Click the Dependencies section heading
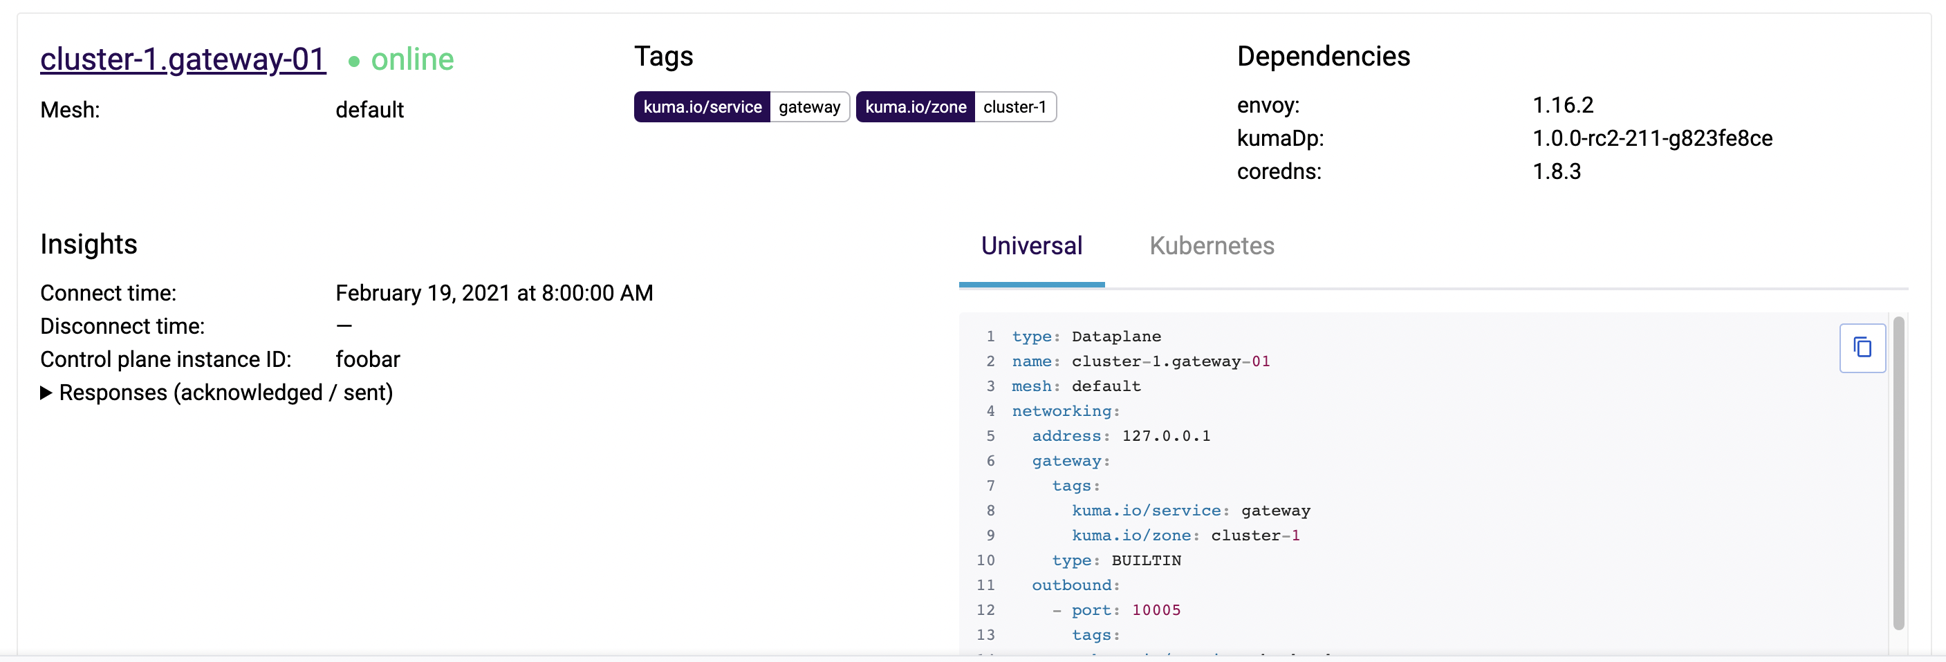Screen dimensions: 1946x662 [x=1324, y=55]
